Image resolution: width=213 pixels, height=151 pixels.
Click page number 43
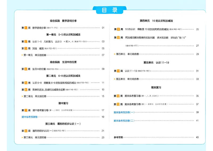pyautogui.click(x=197, y=137)
